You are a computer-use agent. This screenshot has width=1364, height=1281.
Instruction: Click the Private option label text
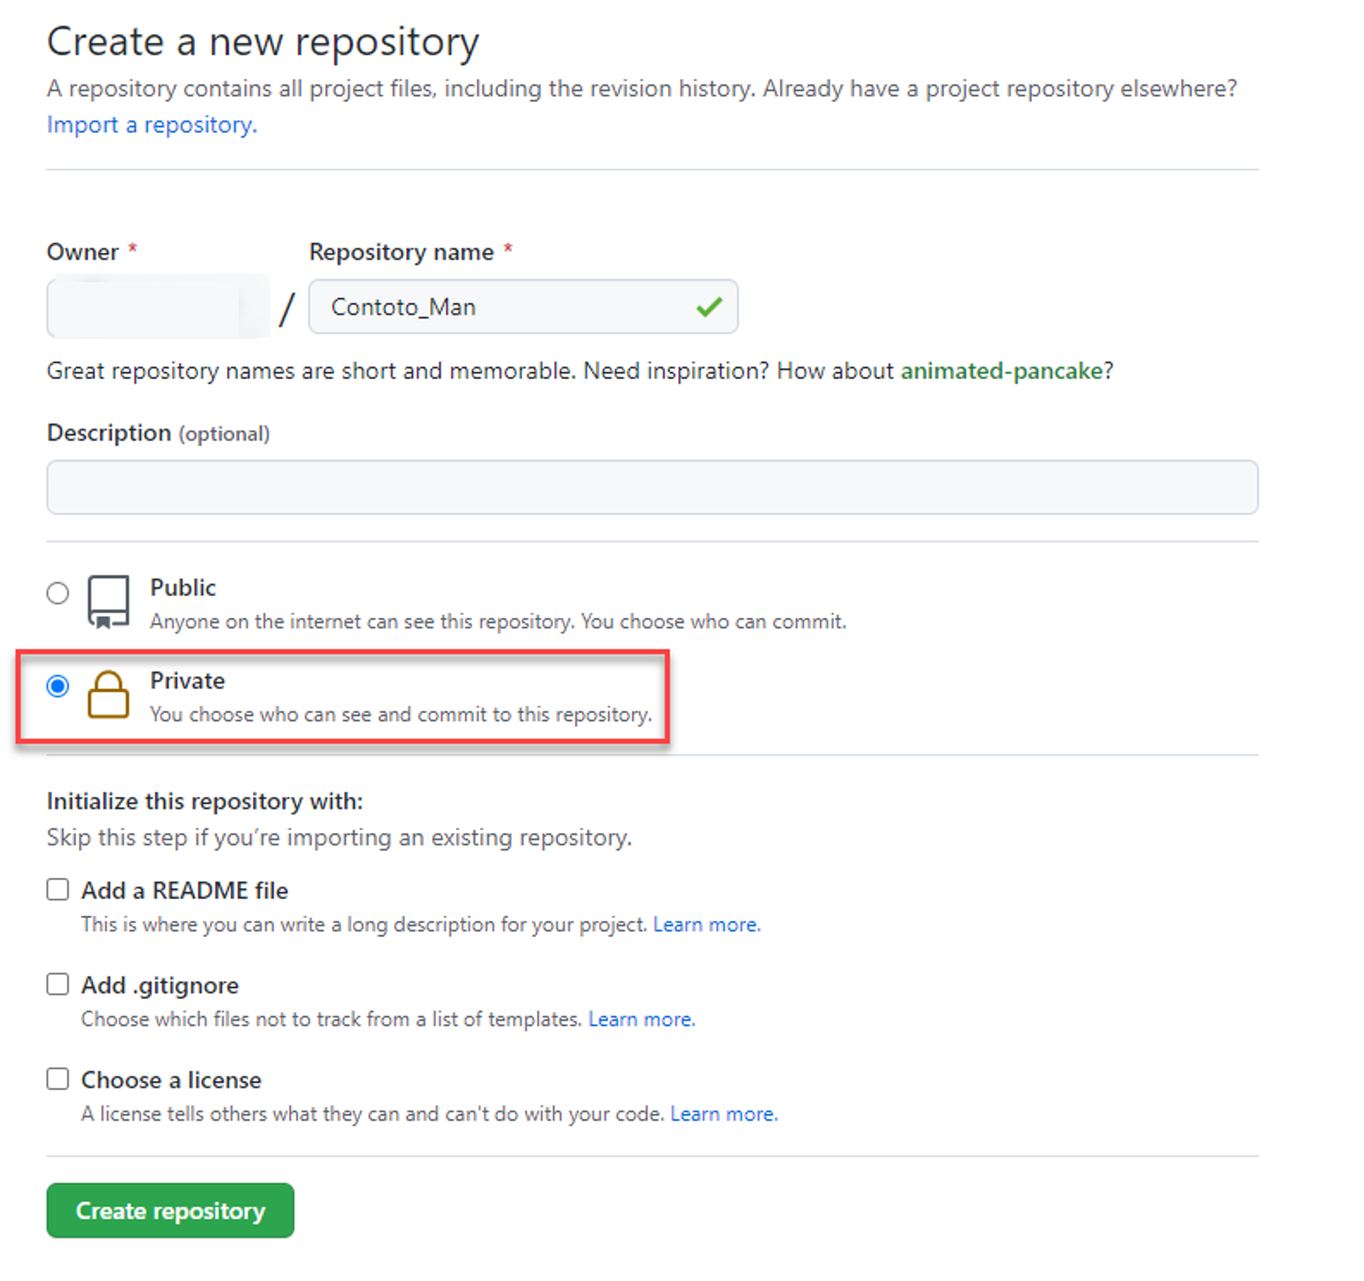click(x=187, y=681)
